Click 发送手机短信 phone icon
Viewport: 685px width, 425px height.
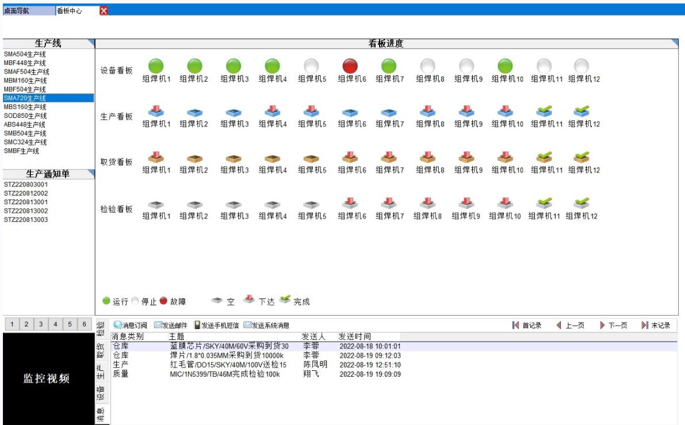(x=198, y=326)
